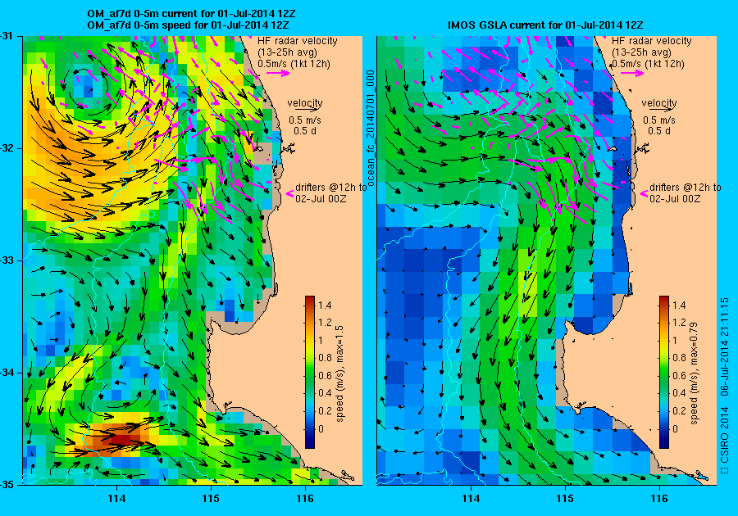Click the 114 longitude label under right map
This screenshot has height=516, width=738.
471,499
